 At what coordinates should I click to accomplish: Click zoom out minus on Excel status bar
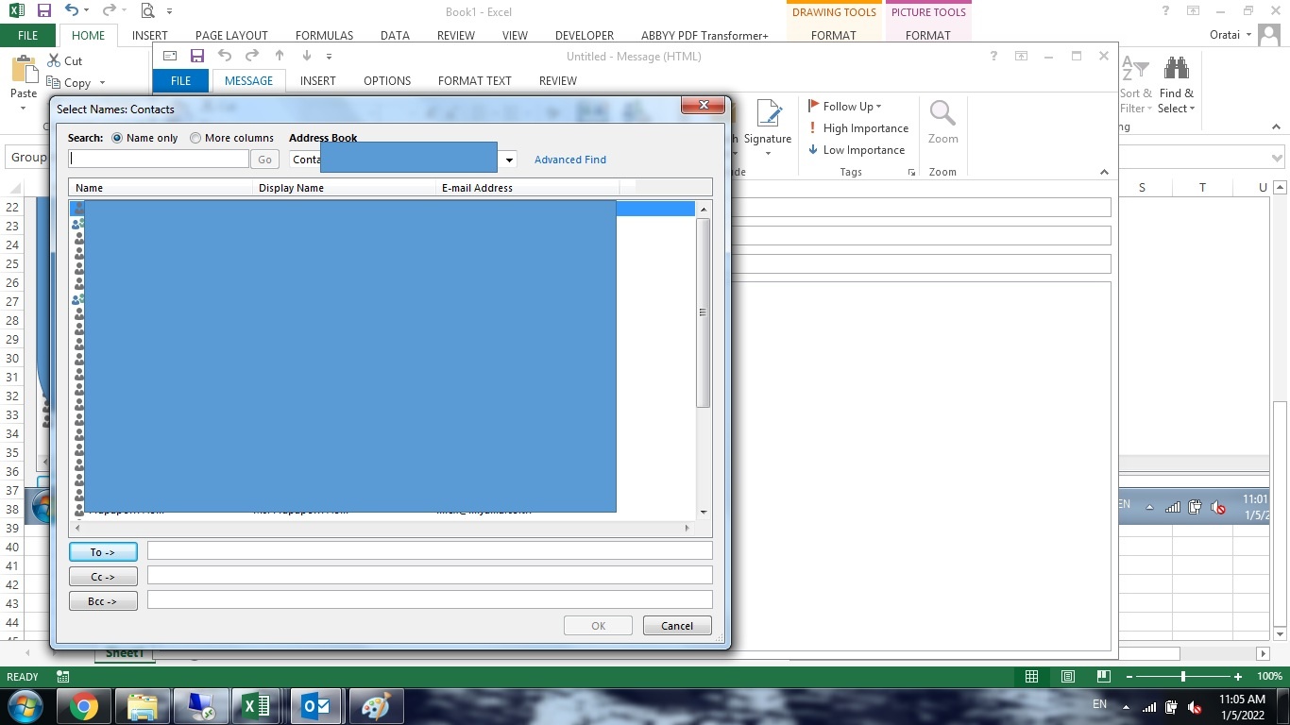click(1128, 676)
